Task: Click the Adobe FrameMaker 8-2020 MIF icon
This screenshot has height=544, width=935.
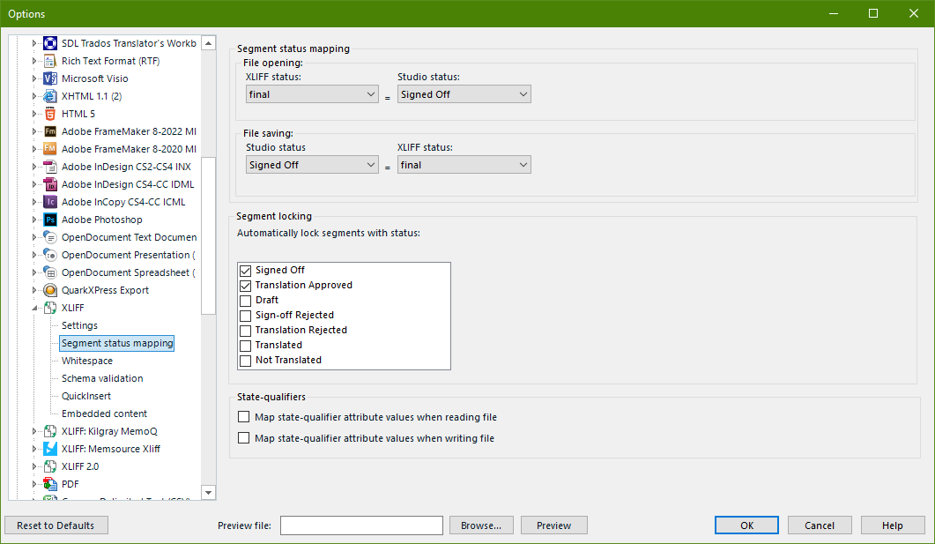Action: [x=51, y=149]
